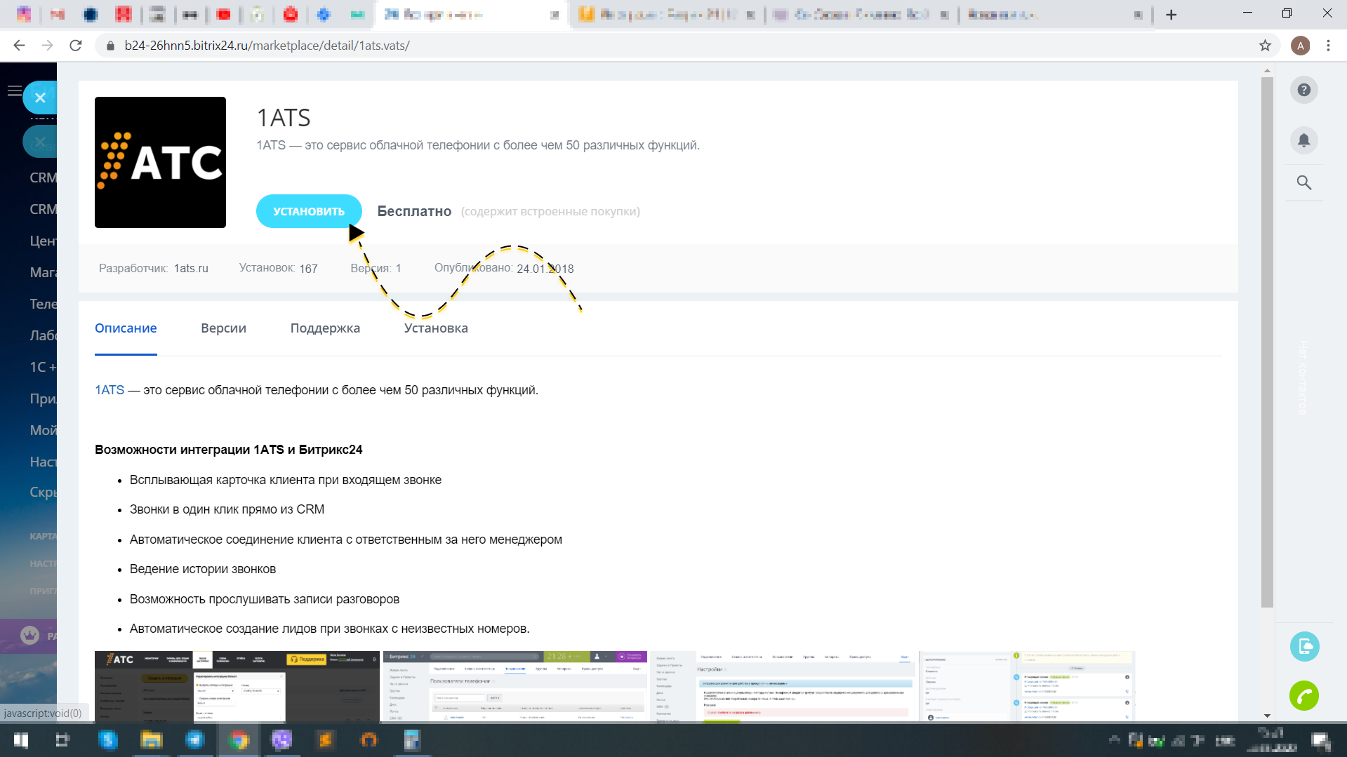The height and width of the screenshot is (757, 1347).
Task: Open the help question mark icon
Action: click(1303, 91)
